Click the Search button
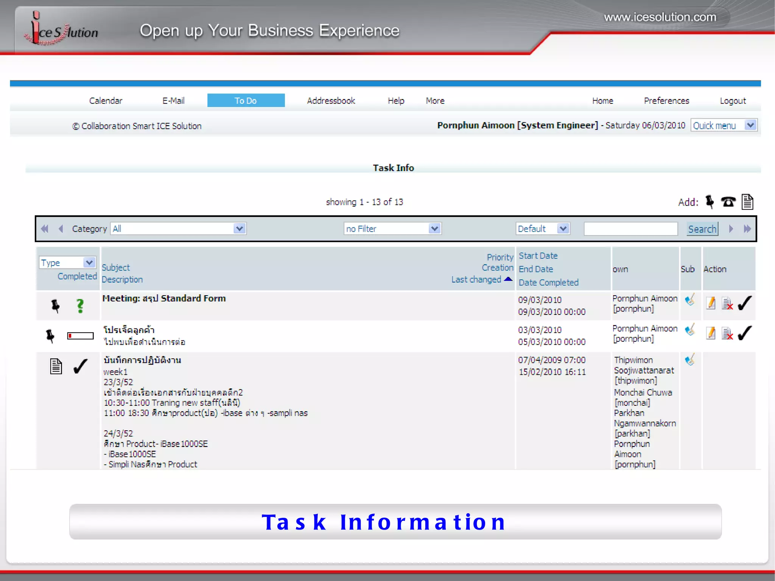Viewport: 775px width, 581px height. (702, 229)
